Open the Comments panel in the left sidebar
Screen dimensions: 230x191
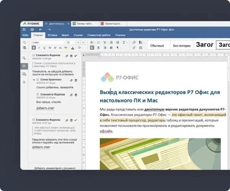[x=24, y=66]
